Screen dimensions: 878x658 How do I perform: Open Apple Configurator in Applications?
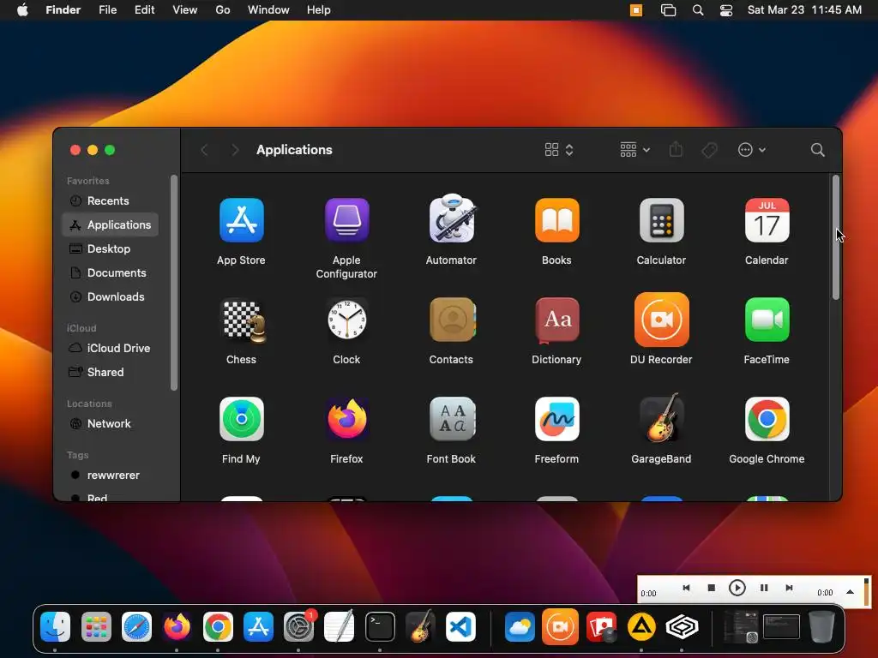[x=346, y=220]
